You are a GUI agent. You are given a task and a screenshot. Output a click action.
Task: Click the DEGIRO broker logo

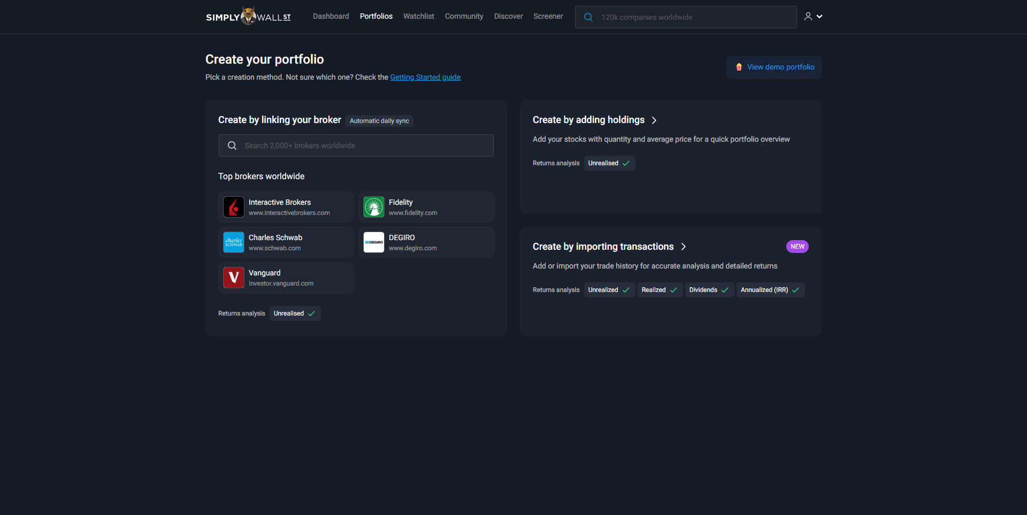click(x=373, y=242)
